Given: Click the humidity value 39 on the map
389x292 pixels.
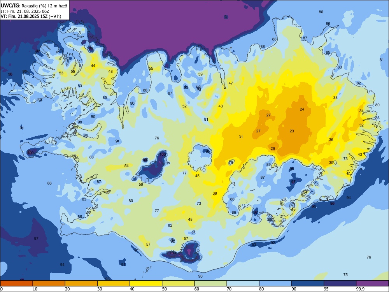Looking at the screenshot, I should [x=215, y=193].
